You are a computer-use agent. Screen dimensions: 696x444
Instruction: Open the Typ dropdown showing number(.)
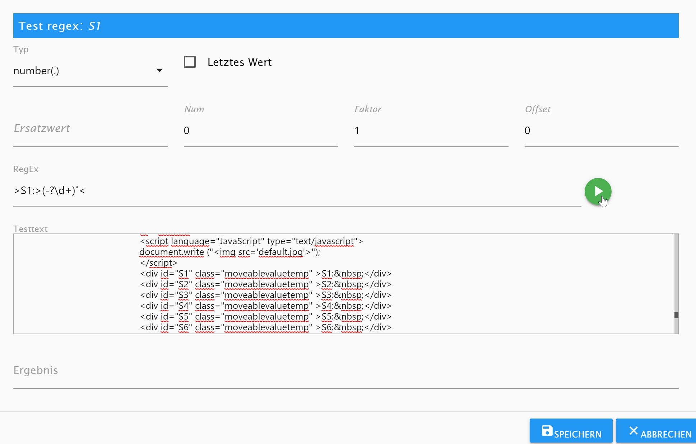tap(90, 71)
